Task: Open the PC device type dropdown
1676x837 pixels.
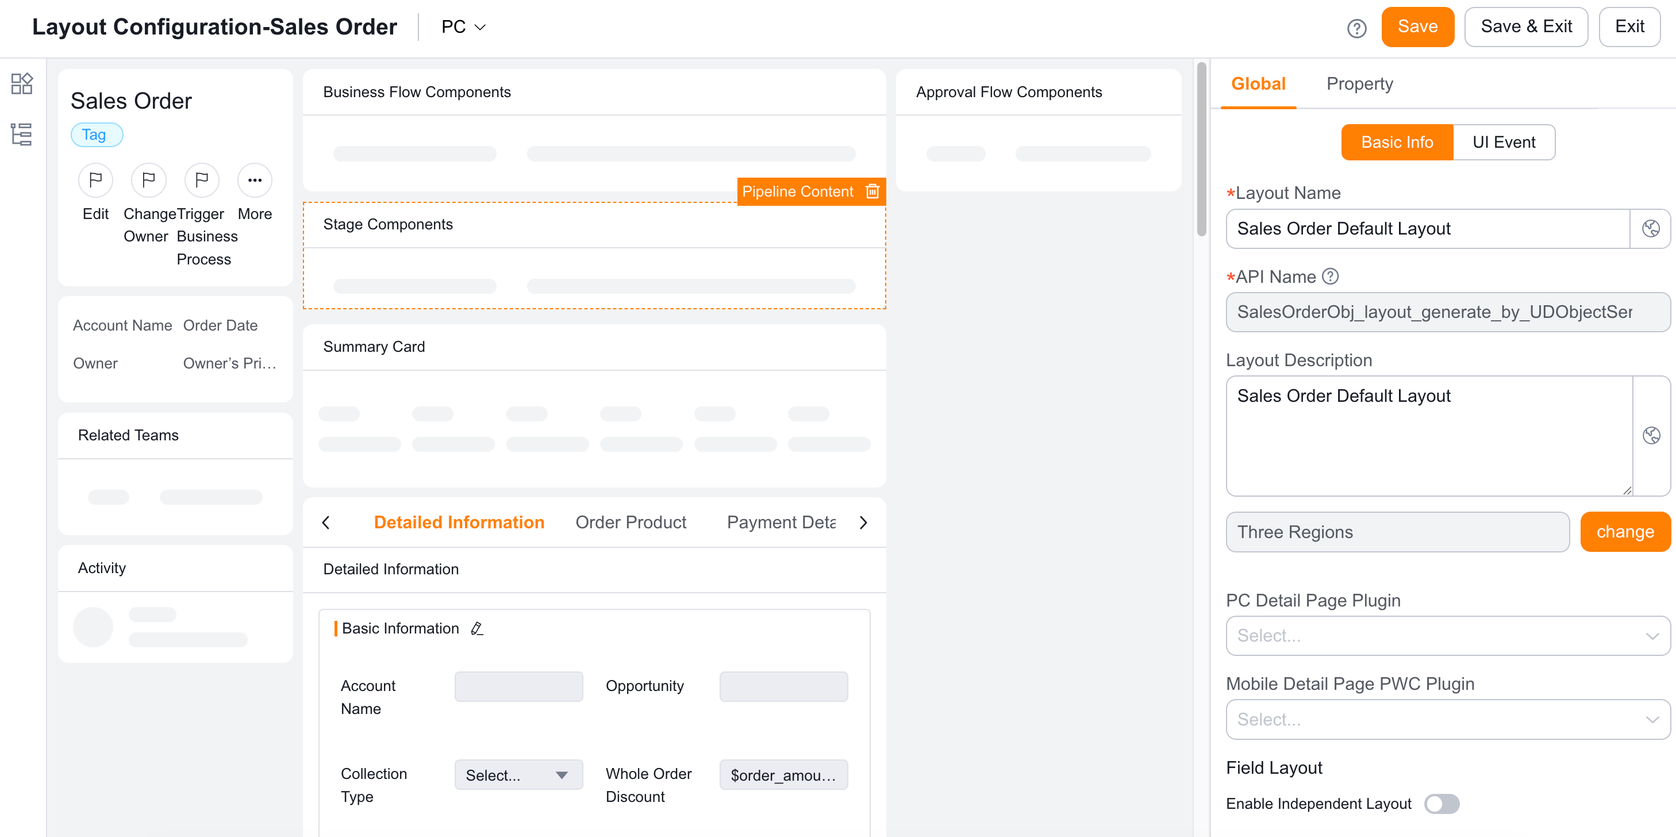Action: pyautogui.click(x=464, y=26)
